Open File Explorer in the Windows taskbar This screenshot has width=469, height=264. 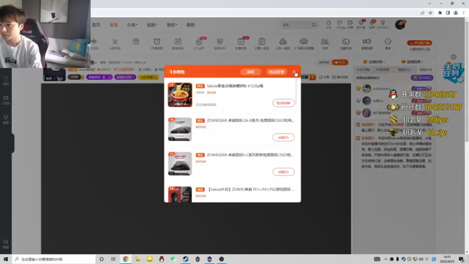tap(138, 259)
